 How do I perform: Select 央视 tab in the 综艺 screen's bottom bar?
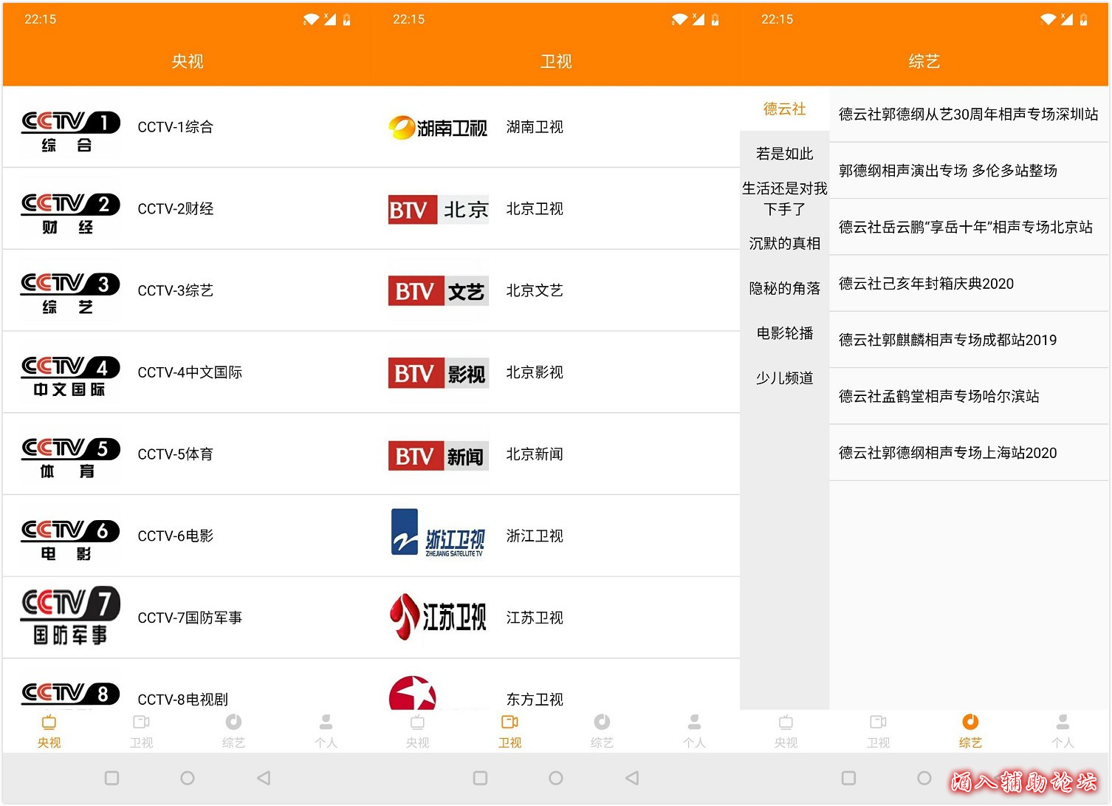click(786, 731)
